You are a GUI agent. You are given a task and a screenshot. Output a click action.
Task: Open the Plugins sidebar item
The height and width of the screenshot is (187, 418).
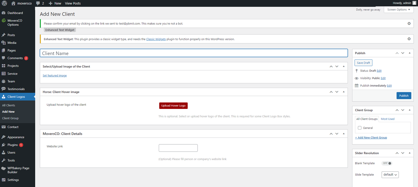pos(13,145)
